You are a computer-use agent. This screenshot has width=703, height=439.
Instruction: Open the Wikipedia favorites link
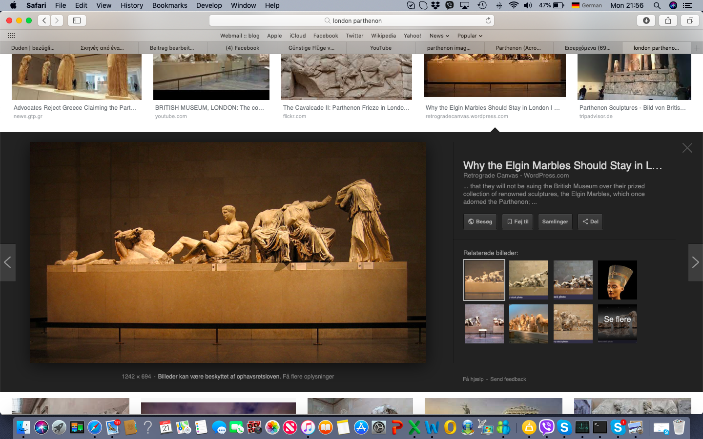(x=383, y=36)
